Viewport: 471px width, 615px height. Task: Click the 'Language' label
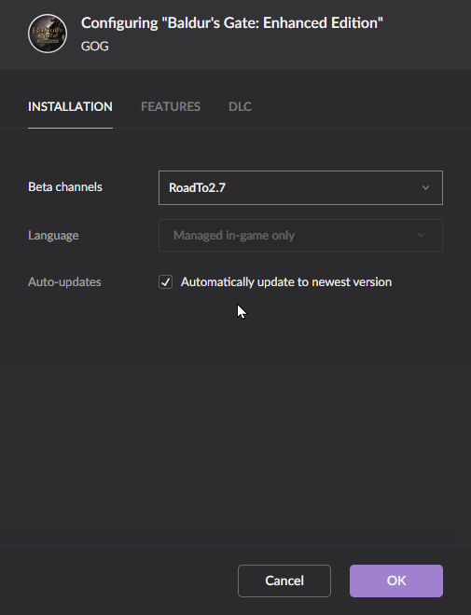(53, 236)
